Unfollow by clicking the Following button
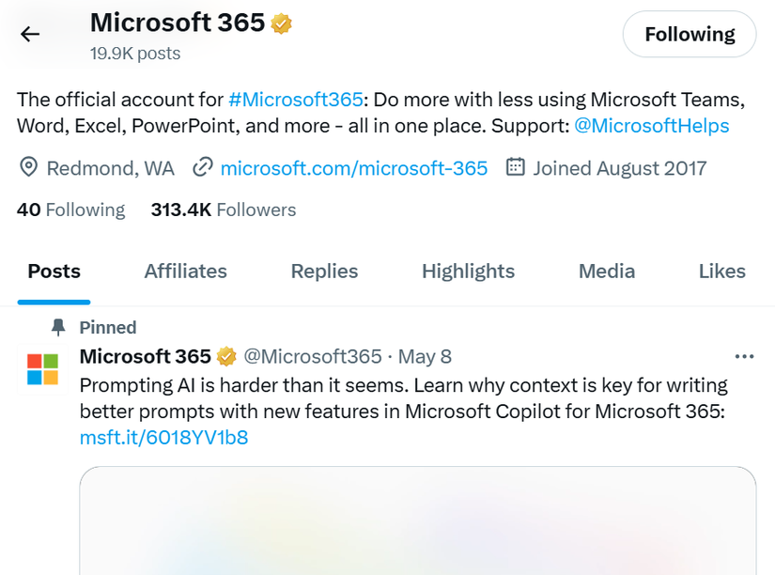The image size is (775, 575). click(x=689, y=34)
